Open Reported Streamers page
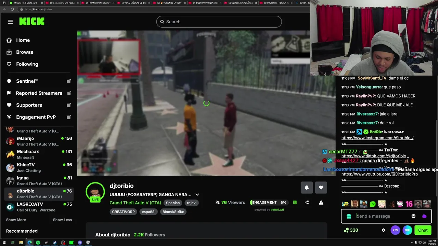This screenshot has height=246, width=438. (x=39, y=93)
